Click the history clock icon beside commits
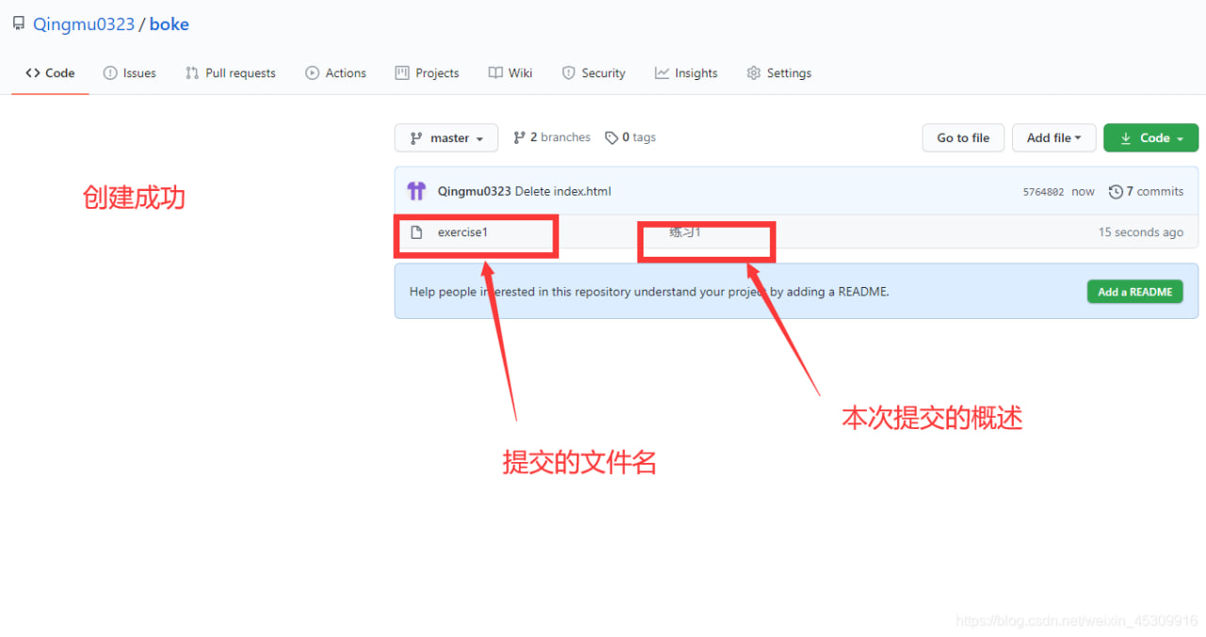 [1116, 192]
